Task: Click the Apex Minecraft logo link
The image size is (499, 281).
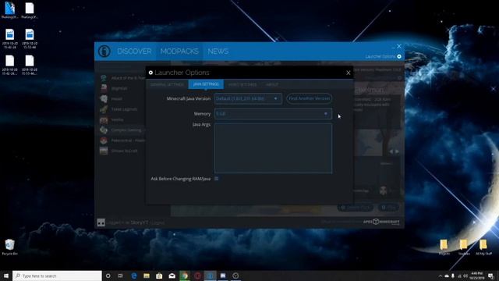Action: coord(381,222)
